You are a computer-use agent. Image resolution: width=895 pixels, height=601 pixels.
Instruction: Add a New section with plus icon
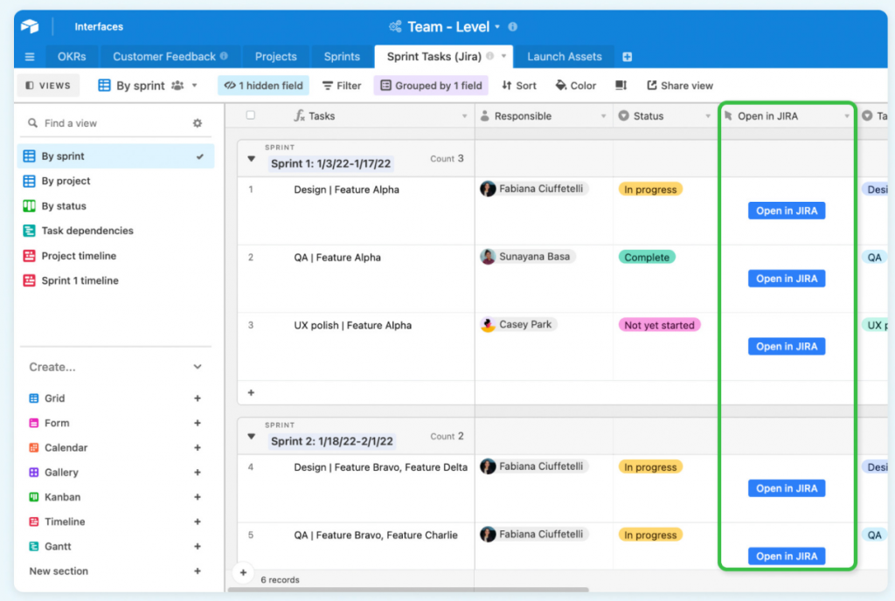pyautogui.click(x=197, y=570)
